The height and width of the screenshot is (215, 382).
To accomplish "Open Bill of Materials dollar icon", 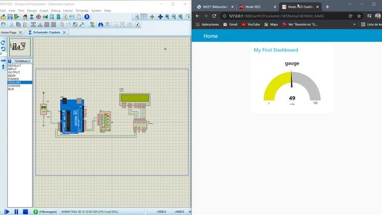I will 65,17.
